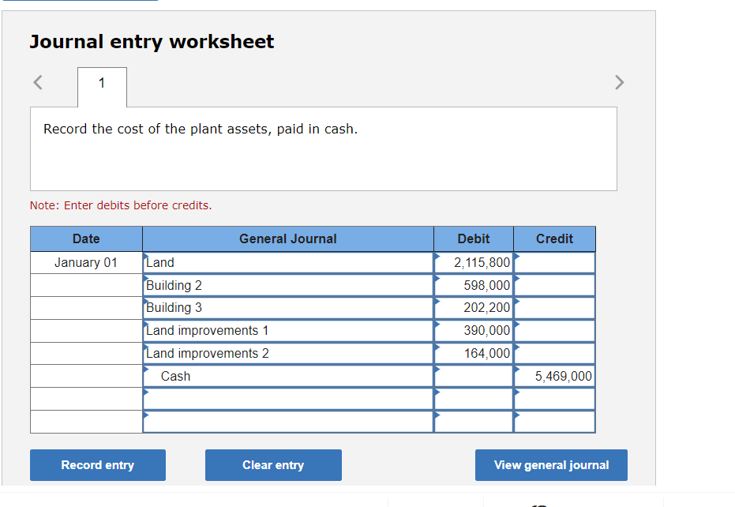Select the debit amount 2,115,800 for Land
Image resolution: width=735 pixels, height=507 pixels.
click(x=474, y=262)
